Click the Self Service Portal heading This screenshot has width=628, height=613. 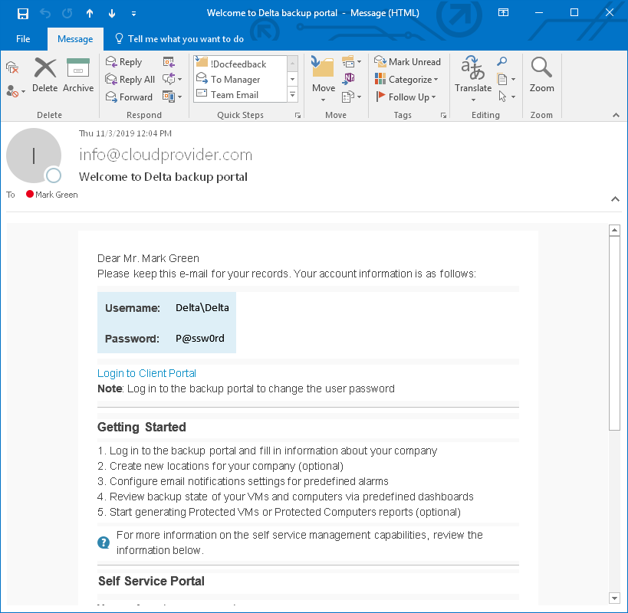[x=151, y=581]
